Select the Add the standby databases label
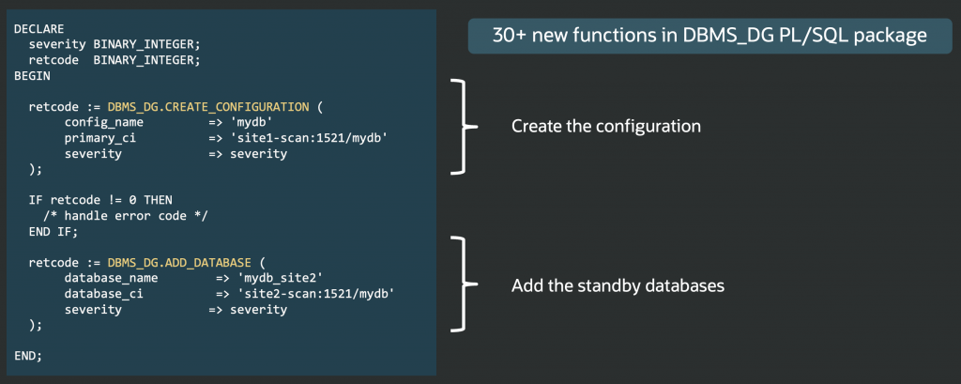 click(618, 285)
